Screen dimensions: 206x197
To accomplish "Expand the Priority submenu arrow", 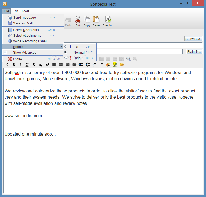I will 61,47.
